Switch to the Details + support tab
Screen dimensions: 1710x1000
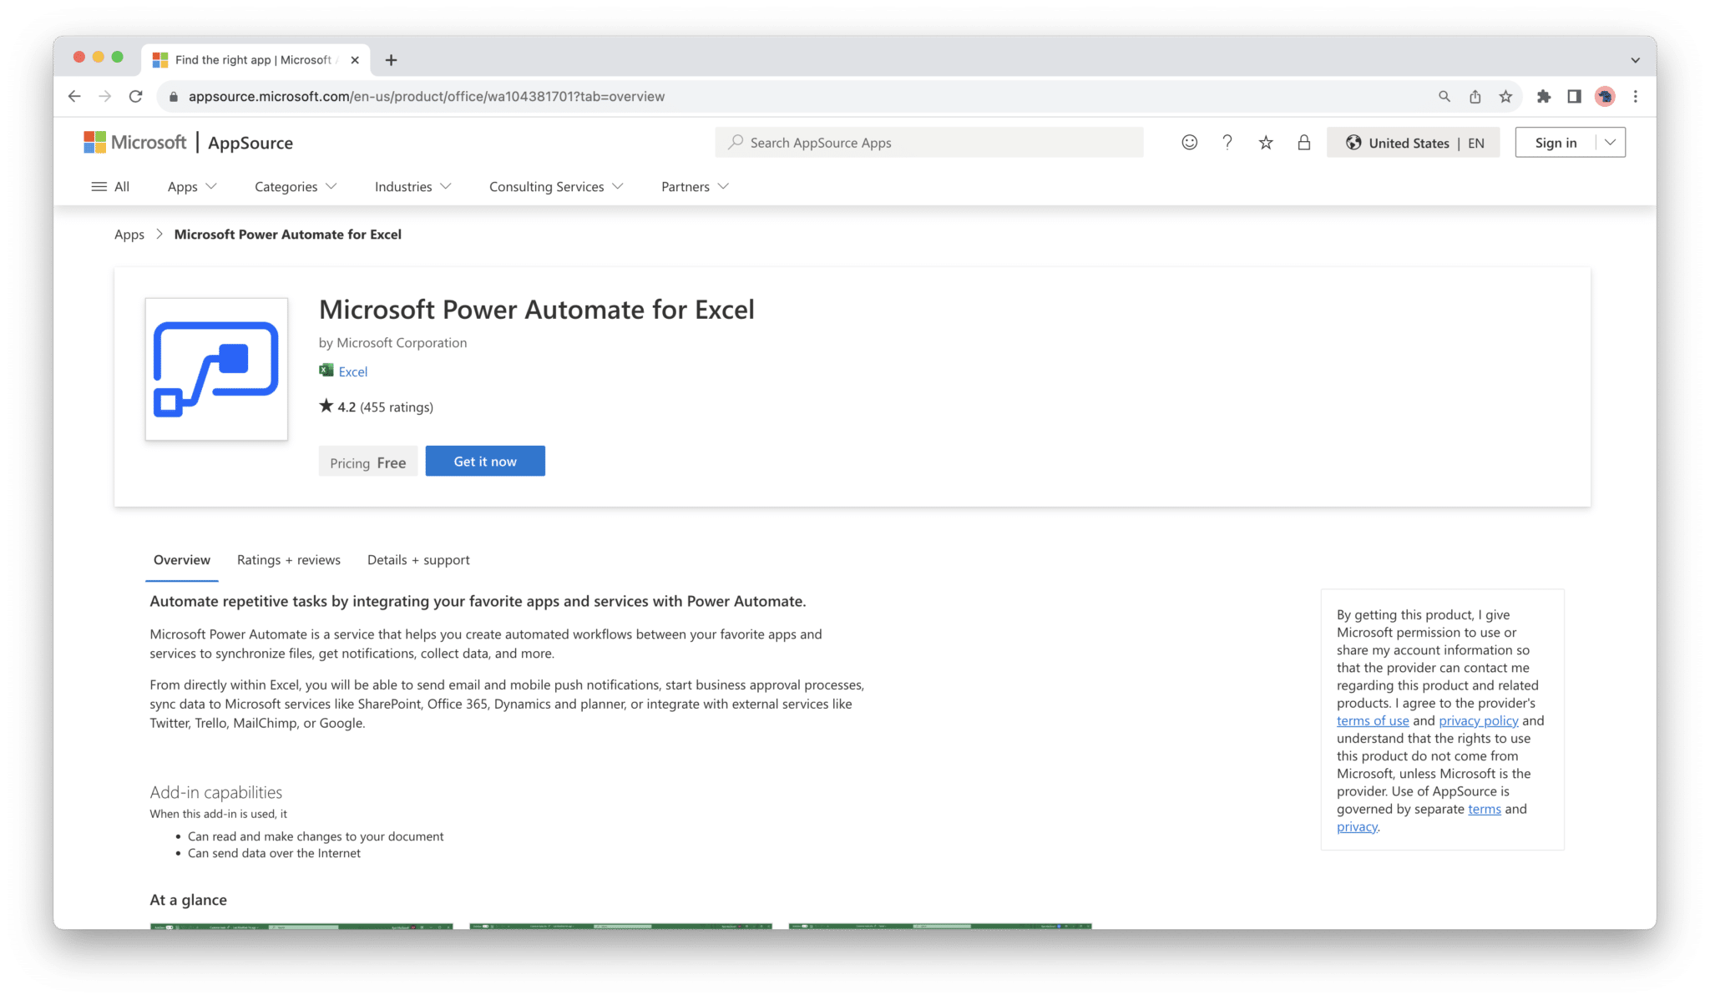tap(418, 560)
